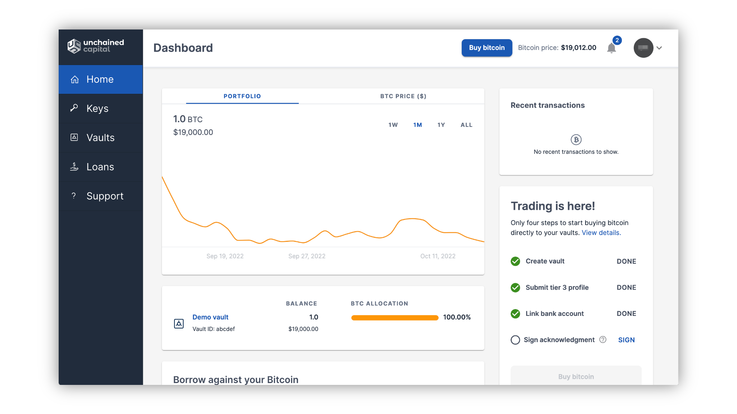Click the Support question mark icon
737x414 pixels.
tap(74, 196)
